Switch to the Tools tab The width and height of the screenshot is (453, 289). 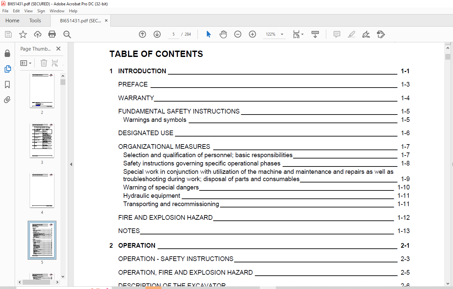35,21
